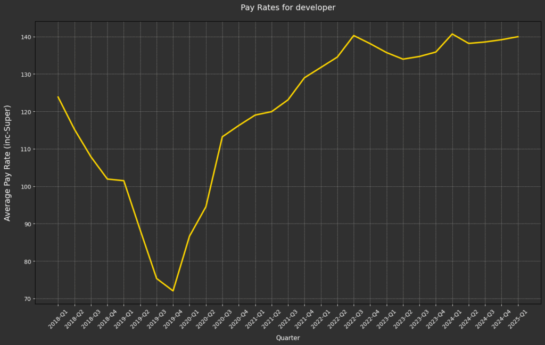Viewport: 545px width, 345px height.
Task: Click the y-axis value 130
Action: point(27,75)
